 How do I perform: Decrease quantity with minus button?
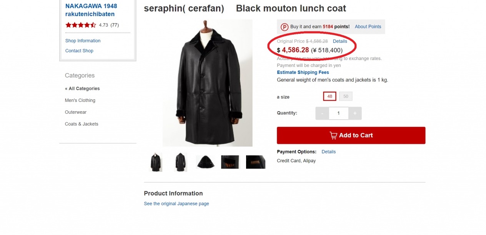pyautogui.click(x=322, y=113)
